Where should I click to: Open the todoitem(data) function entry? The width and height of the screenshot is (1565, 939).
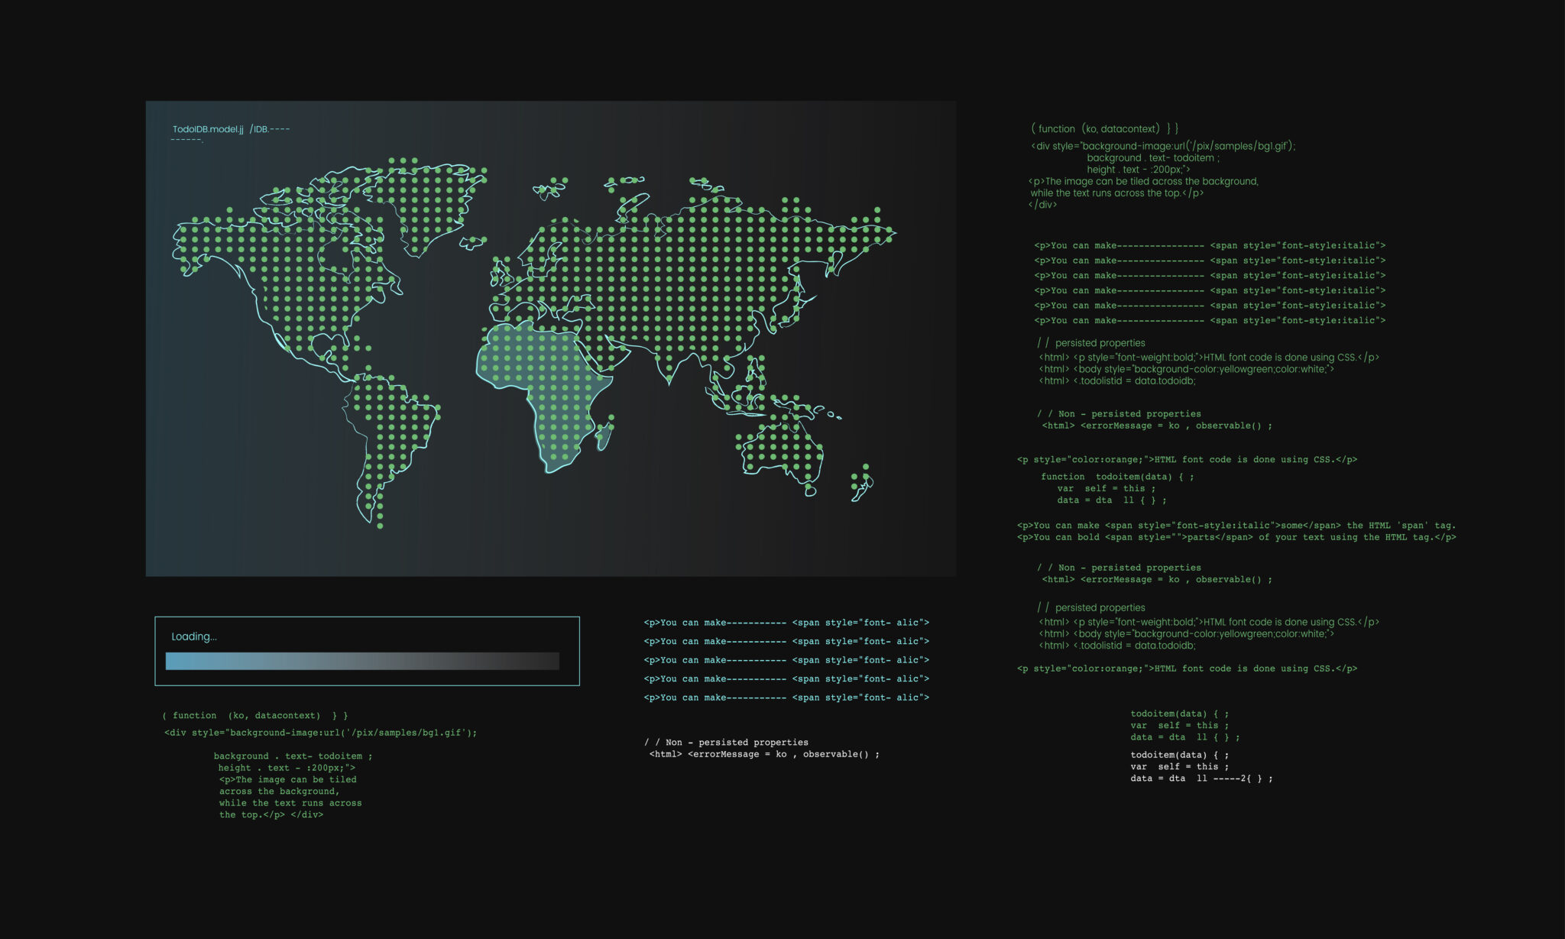tap(1116, 476)
